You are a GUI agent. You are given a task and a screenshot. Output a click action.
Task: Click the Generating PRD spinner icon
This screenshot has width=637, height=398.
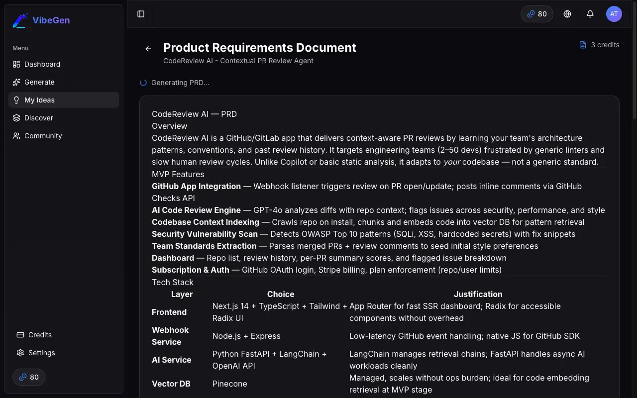143,83
